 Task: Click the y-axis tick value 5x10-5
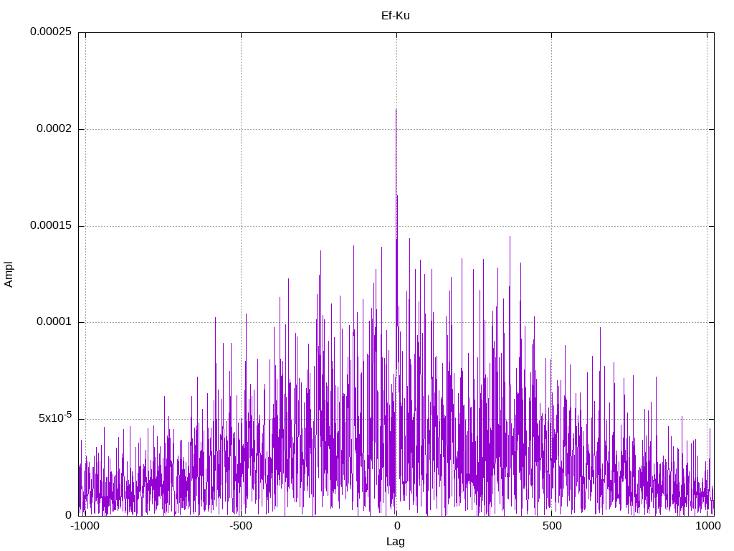pos(55,418)
